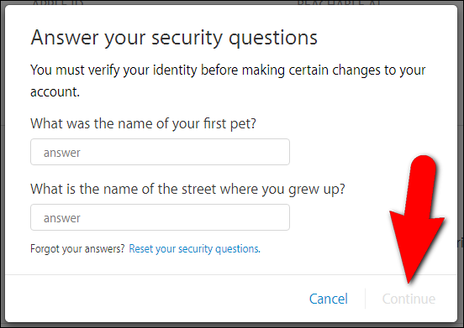Click the tip of the red arrow

pyautogui.click(x=409, y=281)
